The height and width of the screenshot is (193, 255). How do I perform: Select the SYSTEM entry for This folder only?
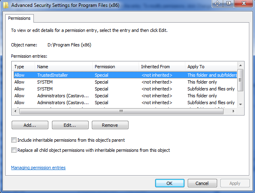125,82
